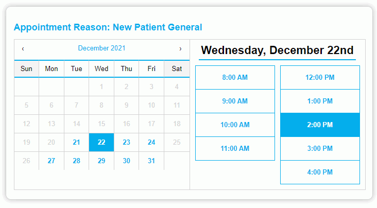
Task: Pick the 3:00 PM appointment time
Action: pos(320,148)
